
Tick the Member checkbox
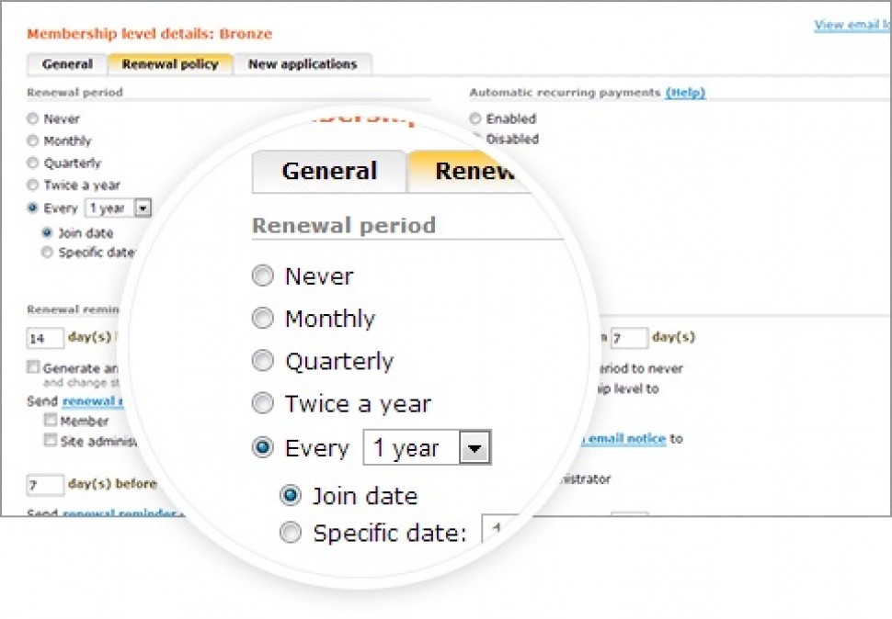coord(51,421)
